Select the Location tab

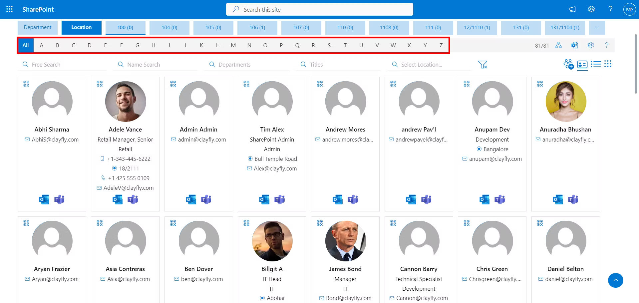82,27
